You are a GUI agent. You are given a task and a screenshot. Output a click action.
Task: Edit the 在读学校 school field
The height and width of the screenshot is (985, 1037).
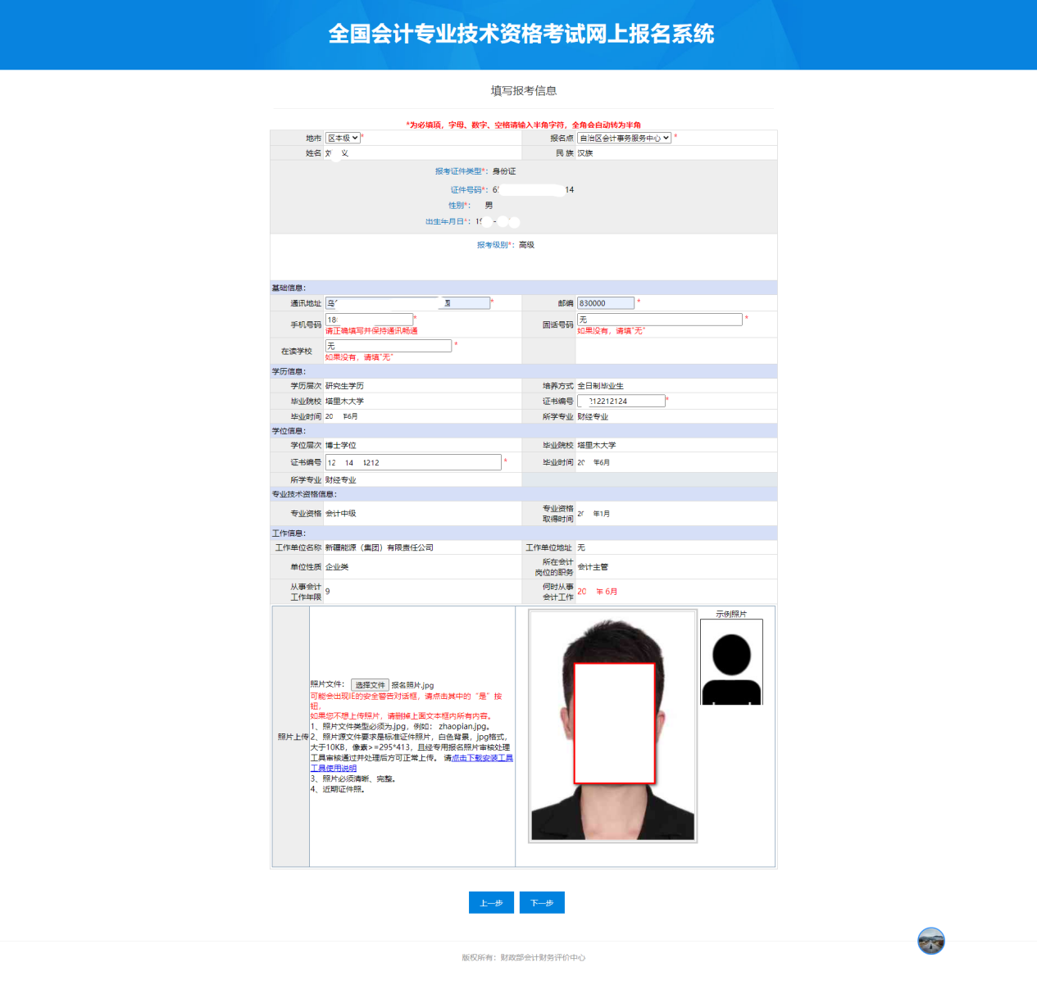click(x=389, y=345)
